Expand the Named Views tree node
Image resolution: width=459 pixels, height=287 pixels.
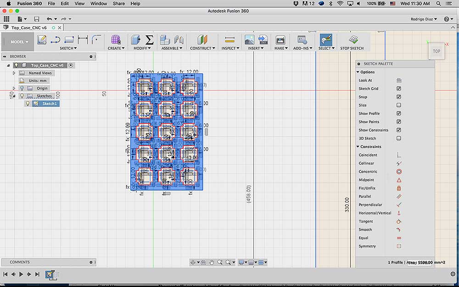click(x=14, y=73)
